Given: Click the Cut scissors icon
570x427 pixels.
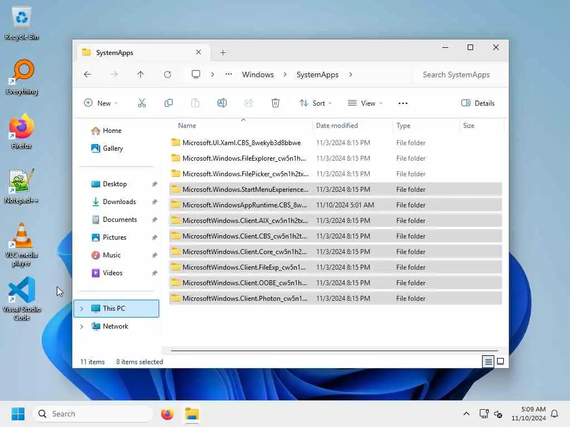Looking at the screenshot, I should (142, 103).
